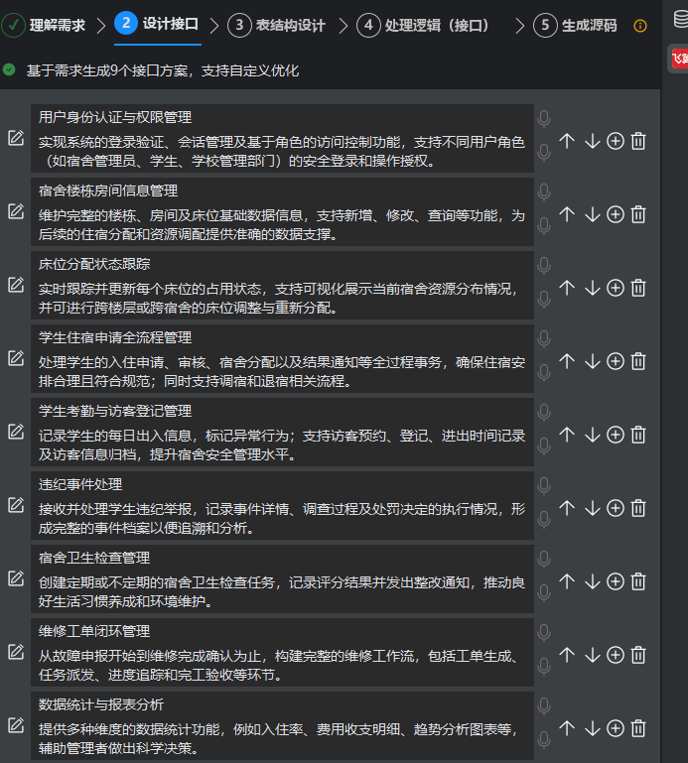This screenshot has height=763, width=688.
Task: Edit the 床位分配状态跟踪 entry
Action: pyautogui.click(x=16, y=285)
